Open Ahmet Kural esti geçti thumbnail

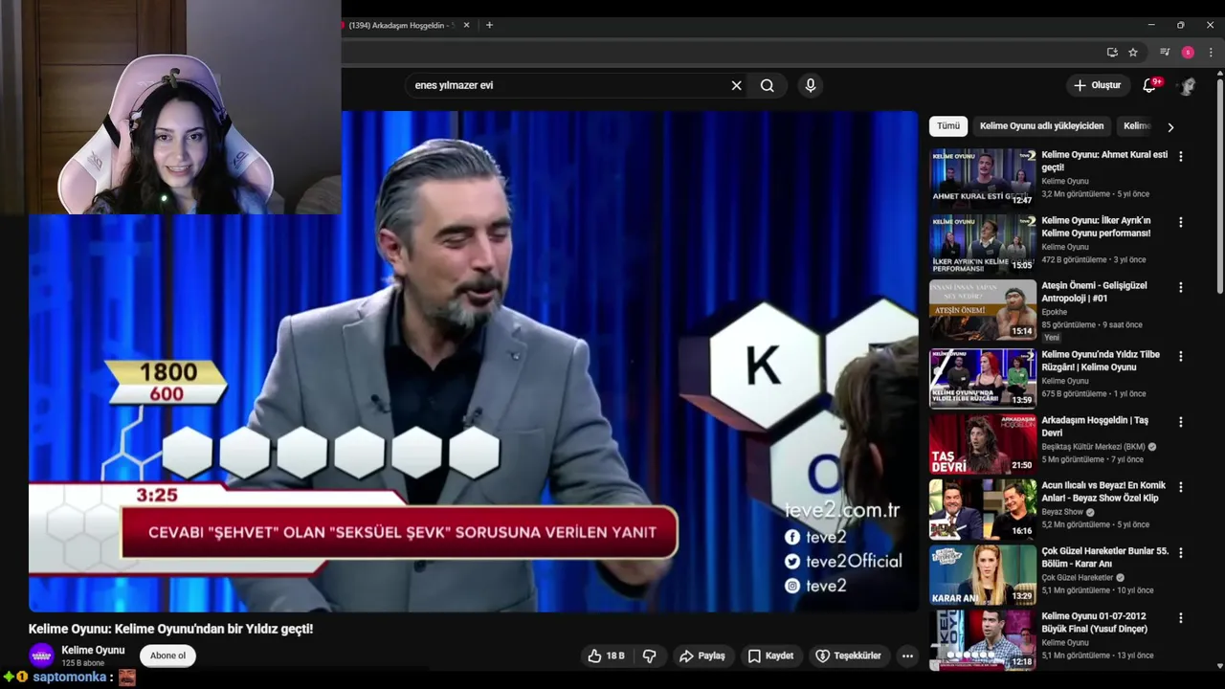point(983,178)
